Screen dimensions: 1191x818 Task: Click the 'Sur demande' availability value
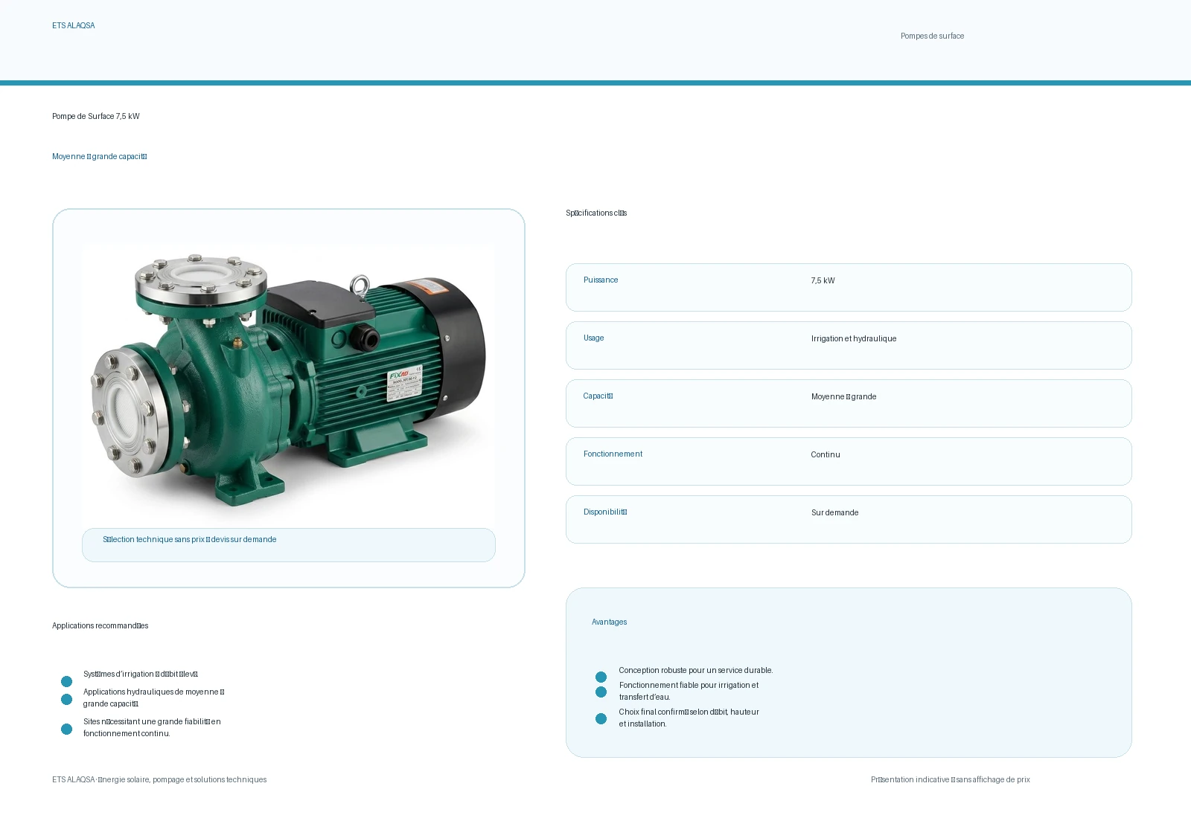coord(835,512)
